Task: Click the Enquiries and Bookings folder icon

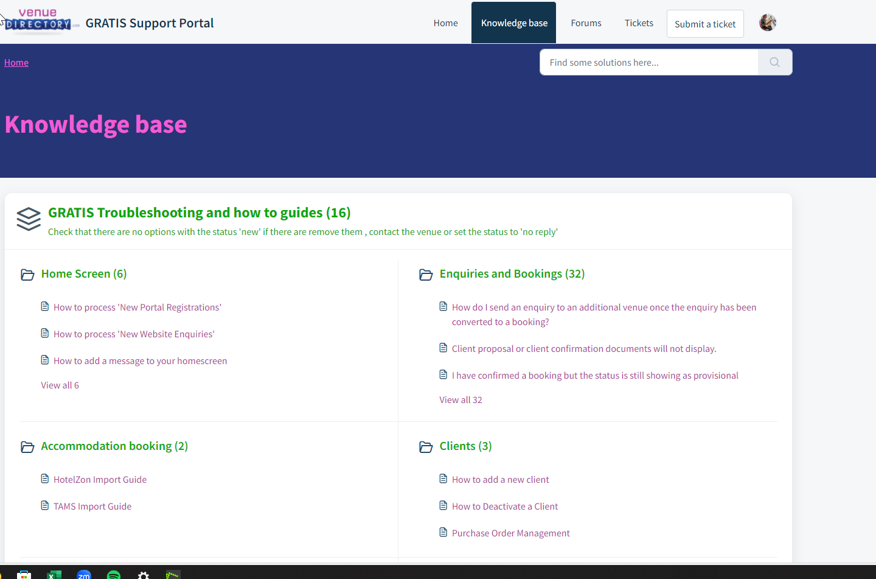Action: point(426,275)
